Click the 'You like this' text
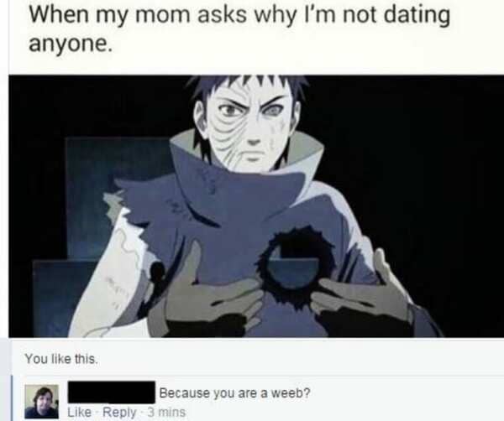The height and width of the screenshot is (421, 504). click(61, 358)
